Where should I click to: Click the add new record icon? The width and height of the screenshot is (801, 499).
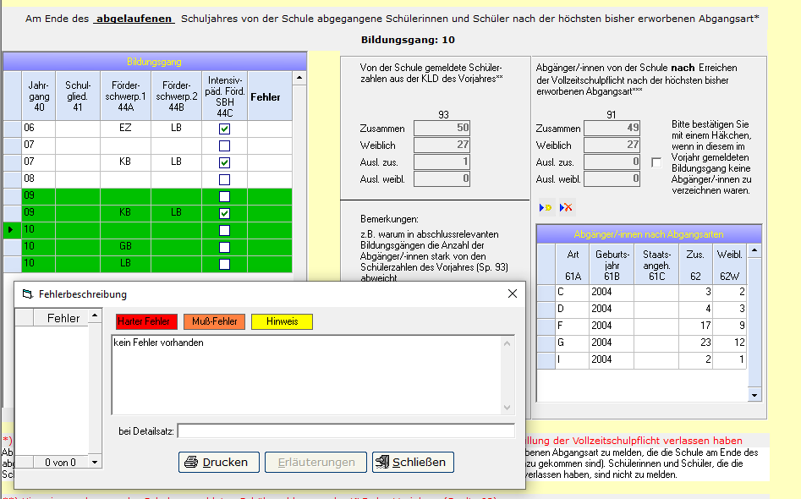546,207
